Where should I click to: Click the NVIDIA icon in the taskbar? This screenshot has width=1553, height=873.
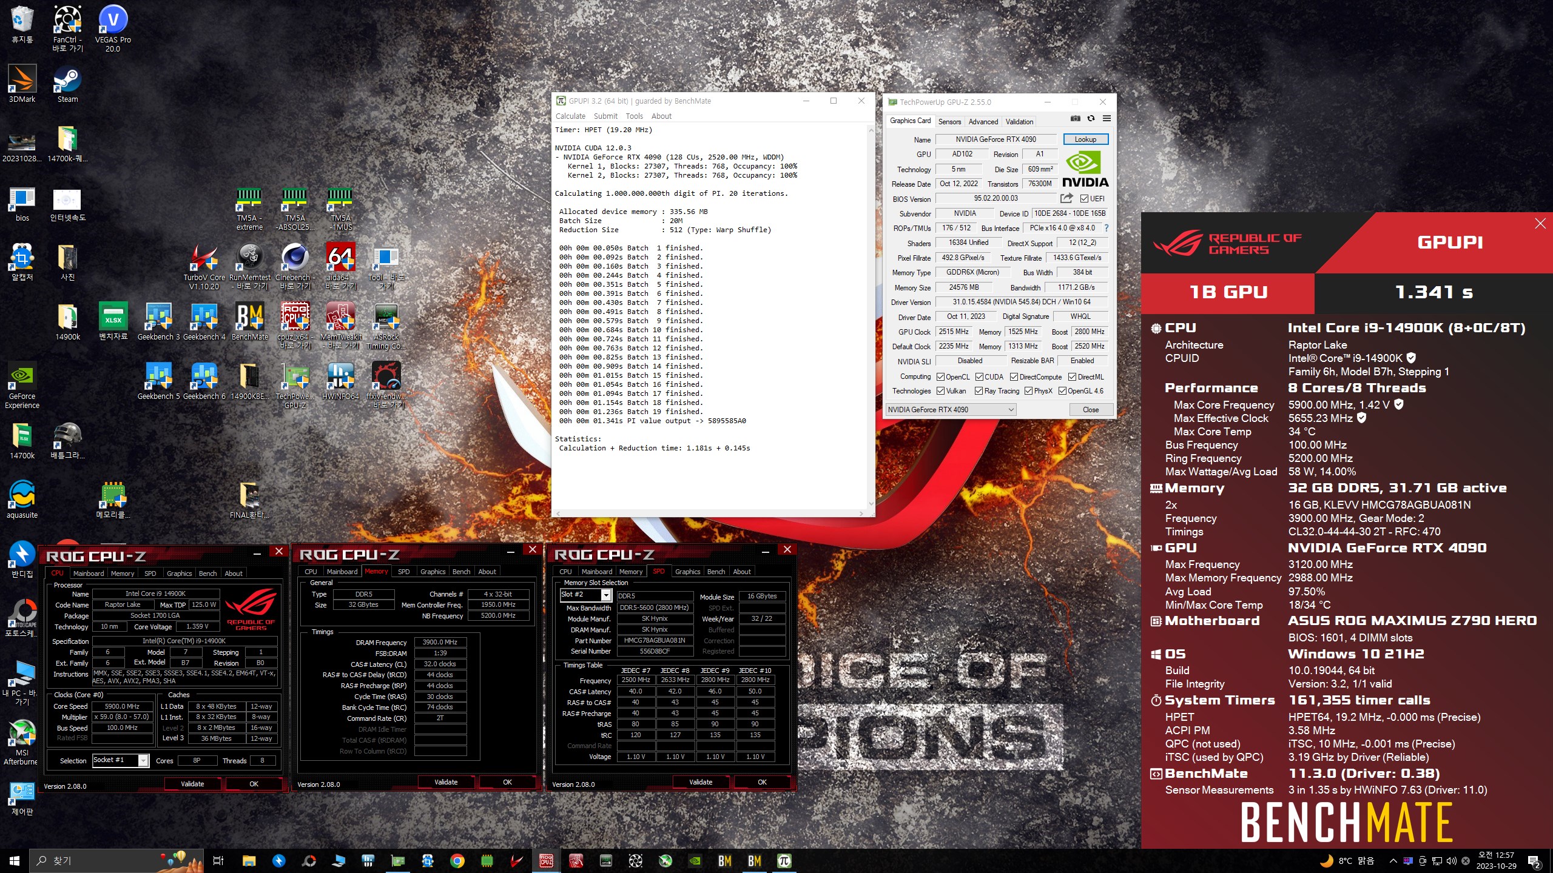click(x=695, y=861)
